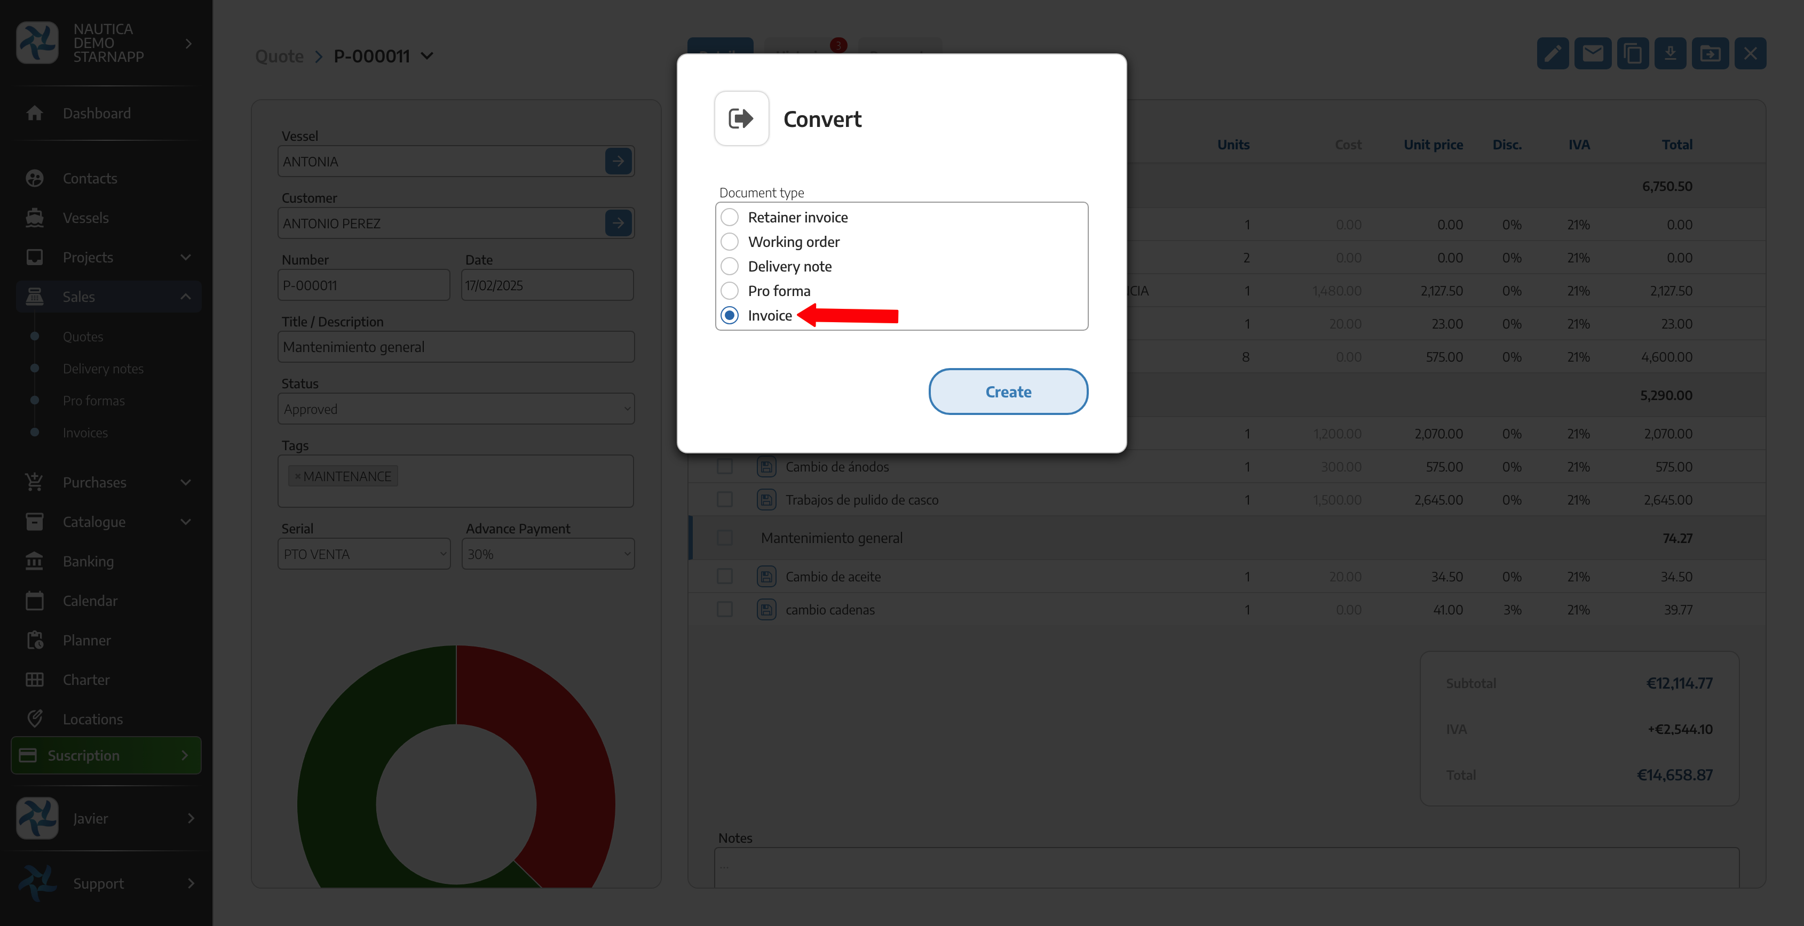Open Invoices under Sales
The height and width of the screenshot is (926, 1804).
coord(85,433)
